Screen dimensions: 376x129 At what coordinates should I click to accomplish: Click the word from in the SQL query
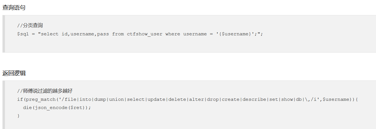118,34
